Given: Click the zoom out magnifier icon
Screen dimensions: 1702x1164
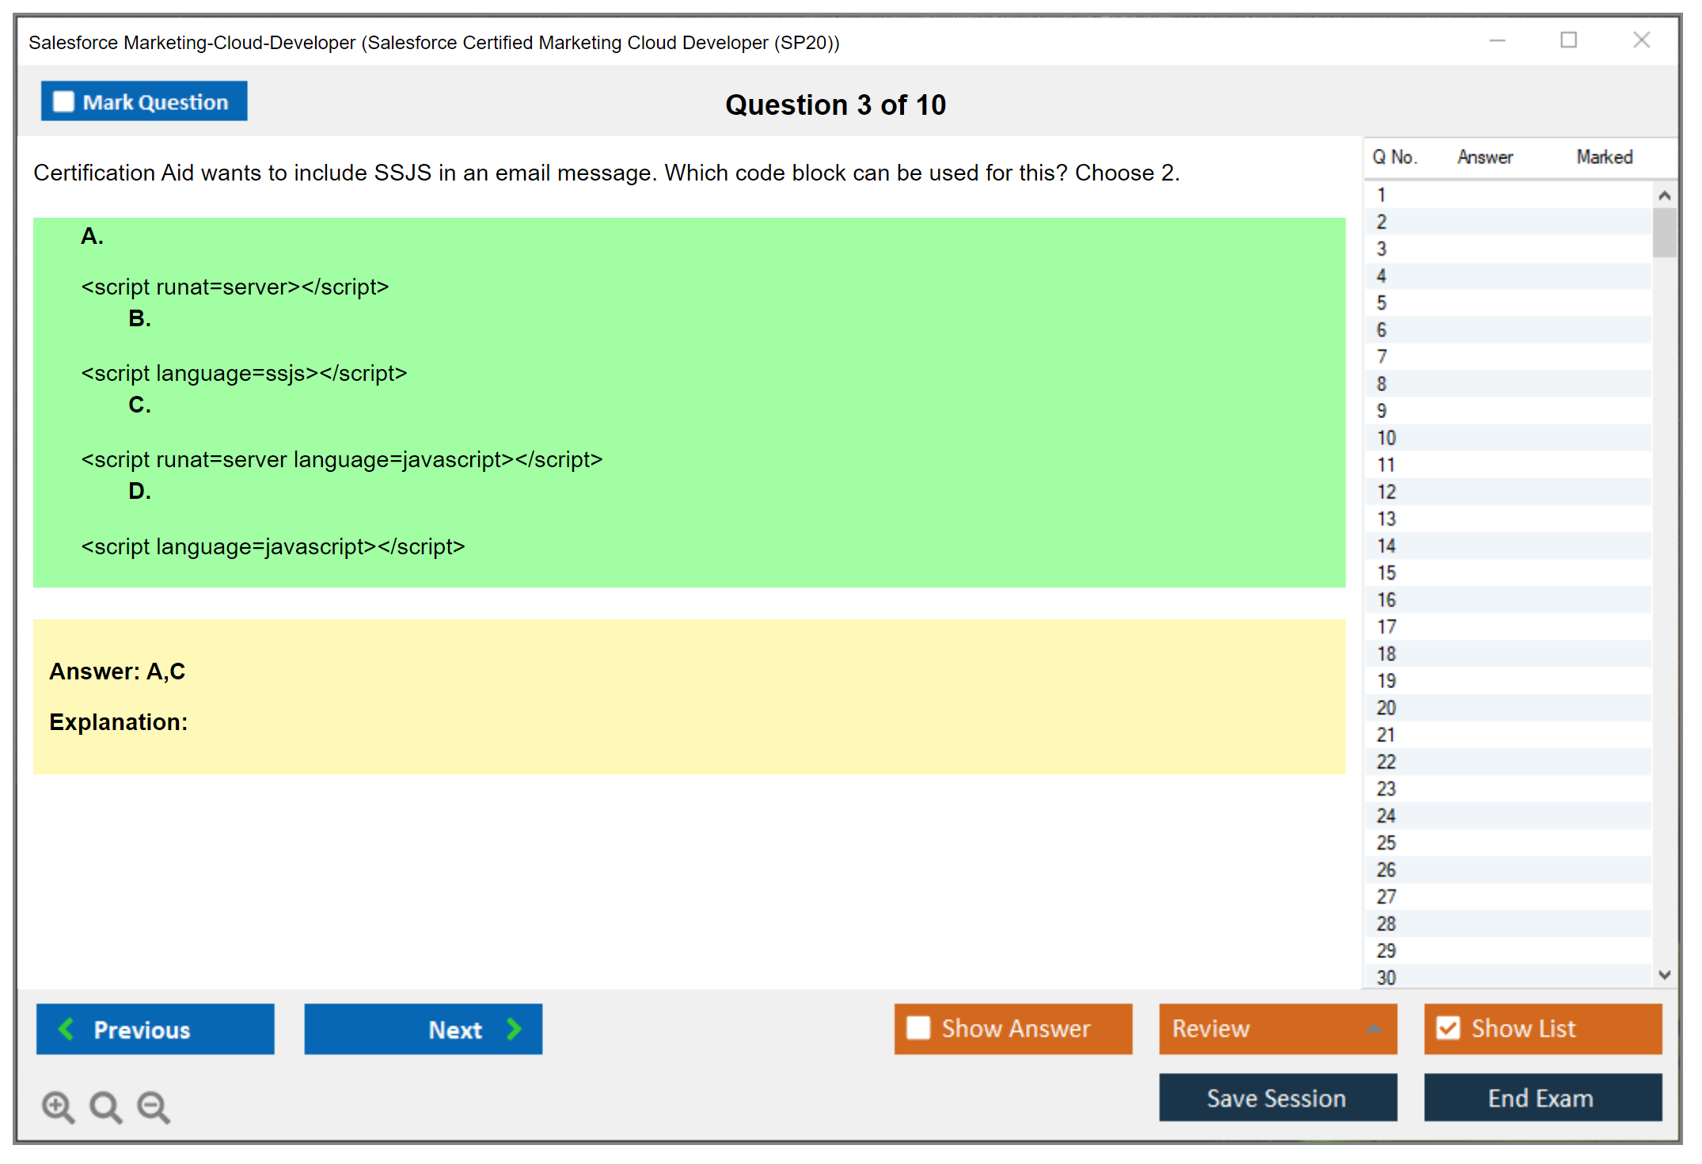Looking at the screenshot, I should 154,1106.
